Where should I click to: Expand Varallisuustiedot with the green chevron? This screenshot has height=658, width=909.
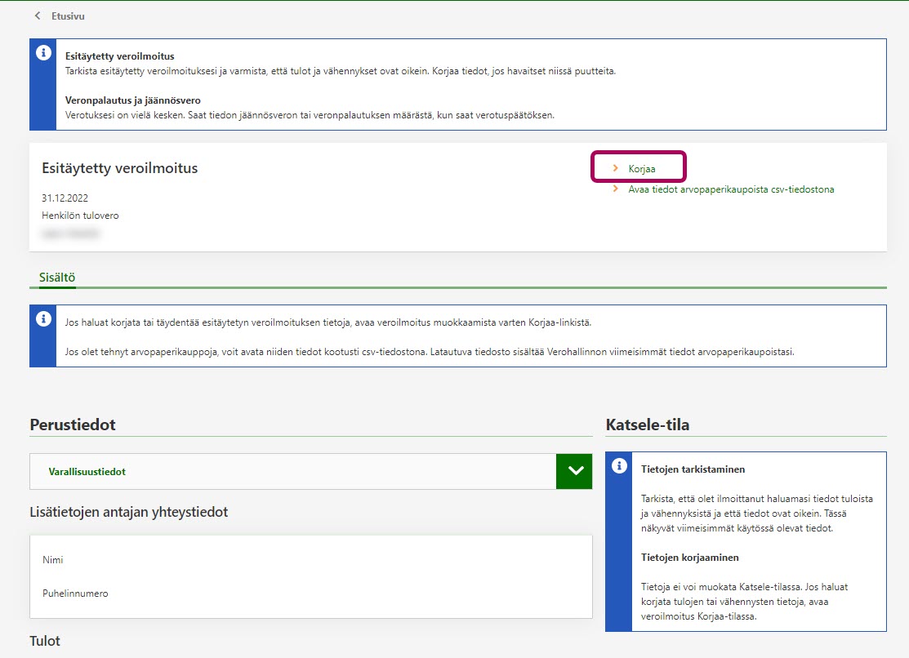(x=573, y=471)
